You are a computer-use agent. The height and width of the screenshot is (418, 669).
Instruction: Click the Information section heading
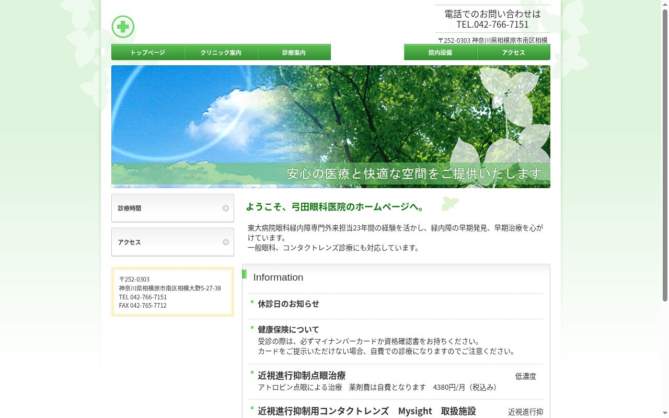tap(278, 277)
